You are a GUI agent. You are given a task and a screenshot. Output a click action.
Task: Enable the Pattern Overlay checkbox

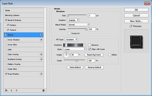click(x=6, y=64)
